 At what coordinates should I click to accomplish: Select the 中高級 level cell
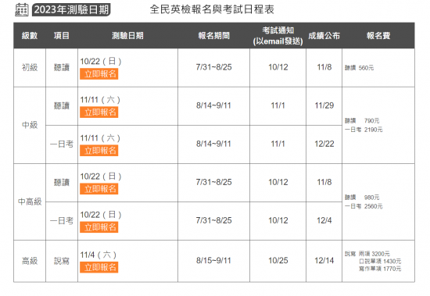point(30,202)
